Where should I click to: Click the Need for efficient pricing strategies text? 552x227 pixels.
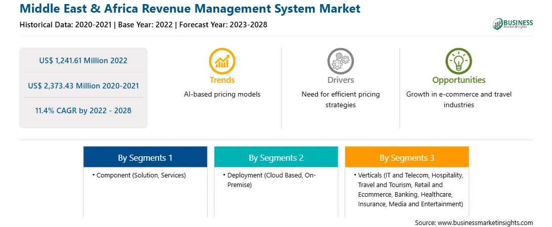click(340, 100)
